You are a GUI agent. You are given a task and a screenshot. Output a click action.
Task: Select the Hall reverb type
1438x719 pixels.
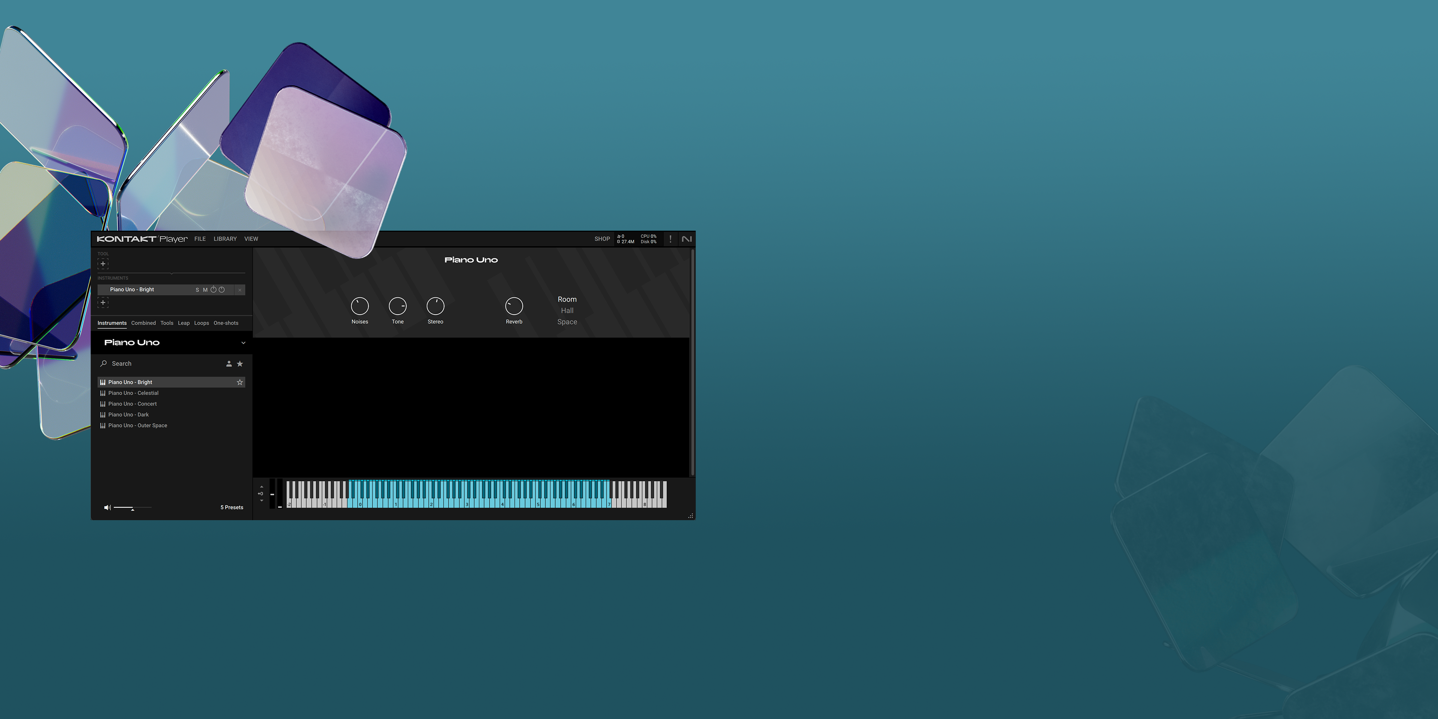(567, 310)
